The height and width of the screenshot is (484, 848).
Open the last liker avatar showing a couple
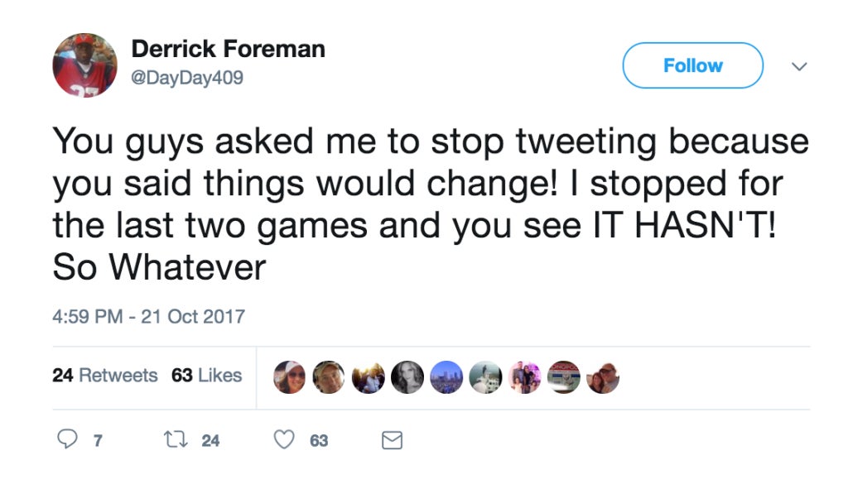603,377
